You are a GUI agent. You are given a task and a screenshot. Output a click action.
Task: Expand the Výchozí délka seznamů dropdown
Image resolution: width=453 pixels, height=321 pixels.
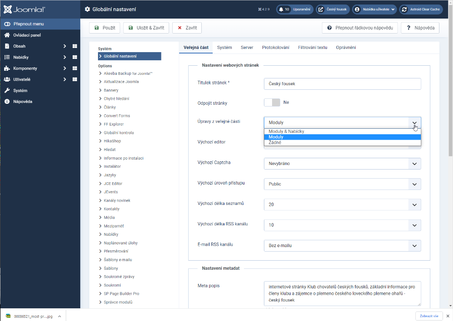[x=342, y=204]
